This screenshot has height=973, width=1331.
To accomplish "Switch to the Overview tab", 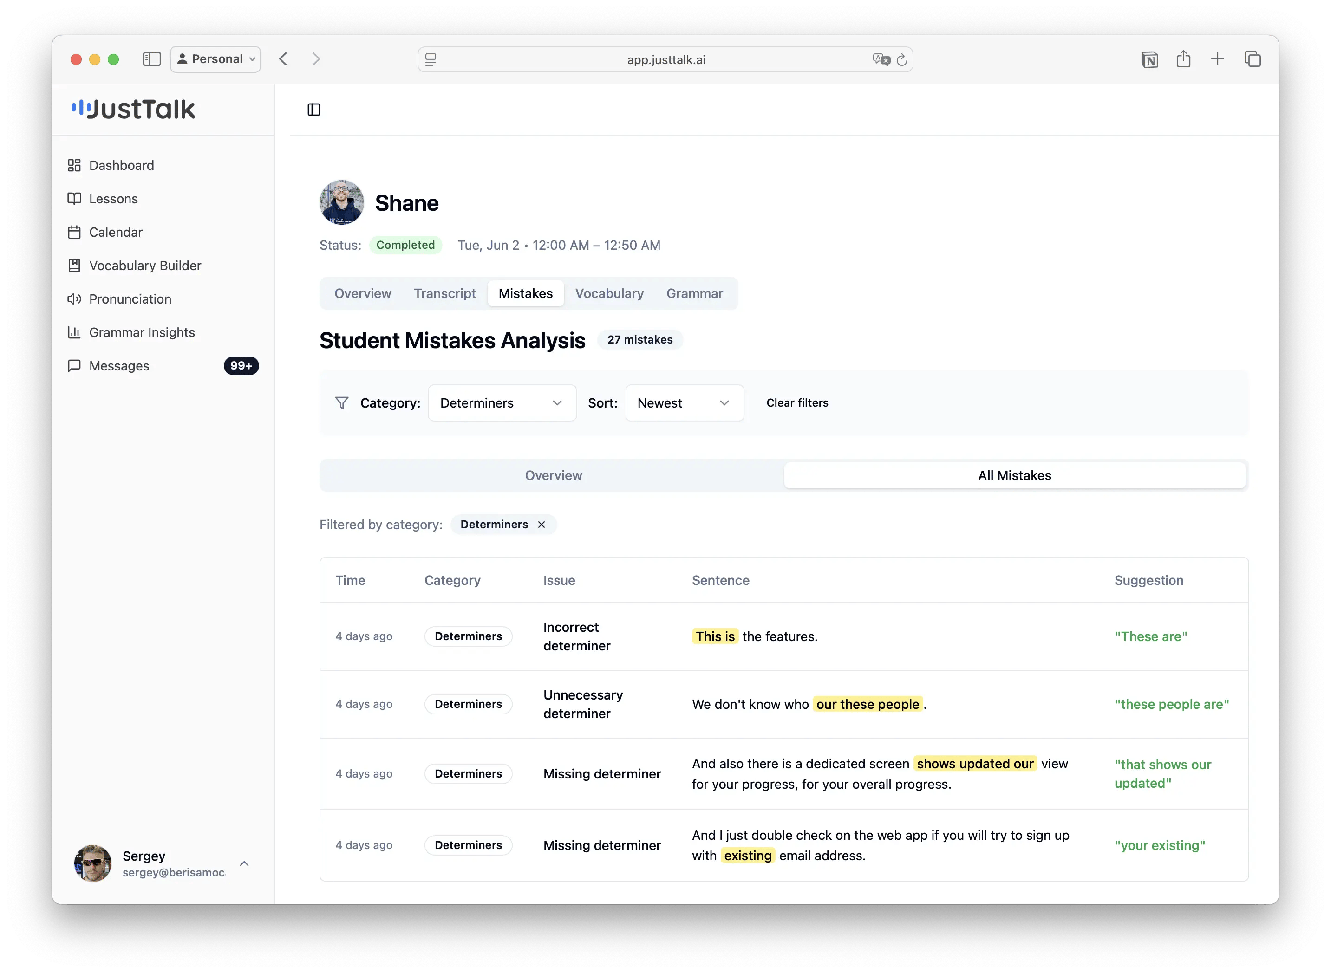I will click(x=363, y=293).
